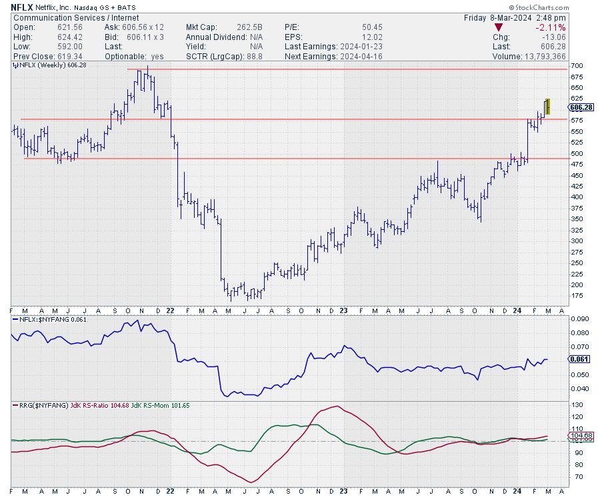Click the red horizontal line near 575
Image resolution: width=600 pixels, height=497 pixels.
pyautogui.click(x=267, y=119)
